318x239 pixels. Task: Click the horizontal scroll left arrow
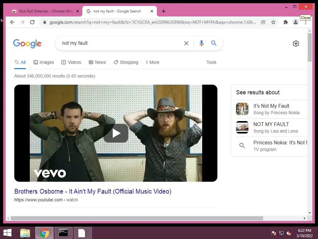coord(8,218)
